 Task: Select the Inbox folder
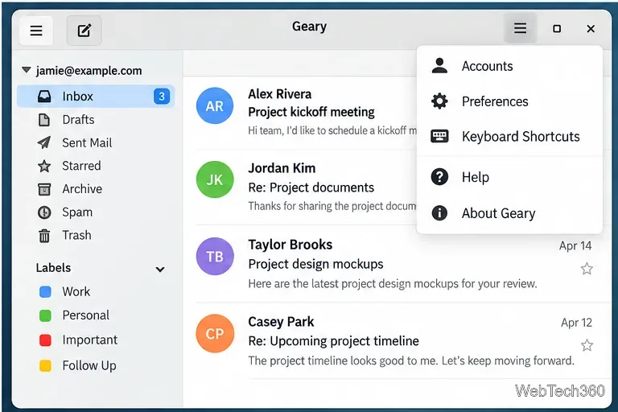(96, 97)
